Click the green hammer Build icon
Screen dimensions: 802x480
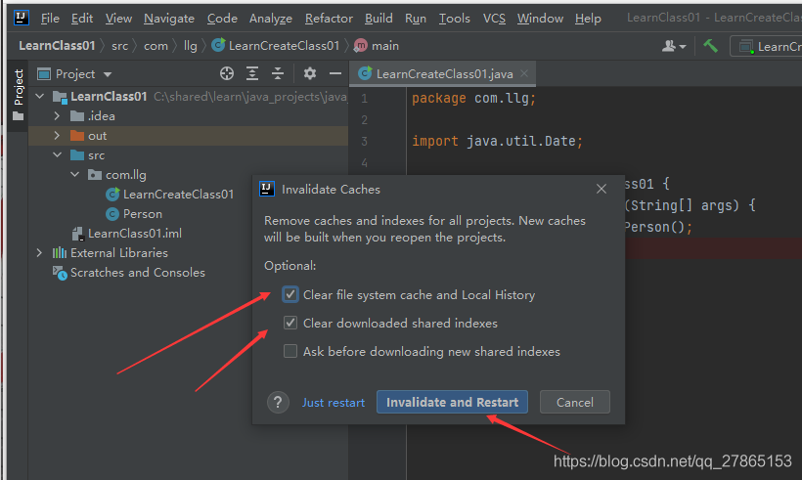pyautogui.click(x=711, y=46)
